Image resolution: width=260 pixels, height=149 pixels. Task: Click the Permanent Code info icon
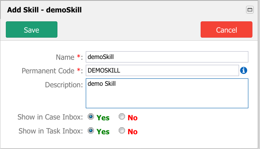pyautogui.click(x=244, y=71)
